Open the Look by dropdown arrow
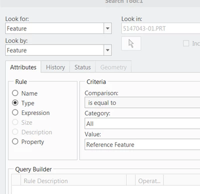 pos(107,50)
